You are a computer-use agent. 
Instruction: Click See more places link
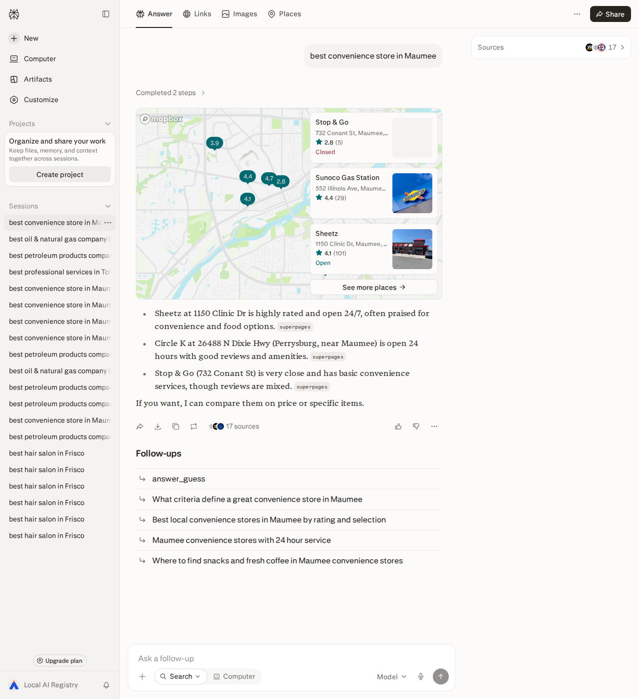(x=374, y=287)
